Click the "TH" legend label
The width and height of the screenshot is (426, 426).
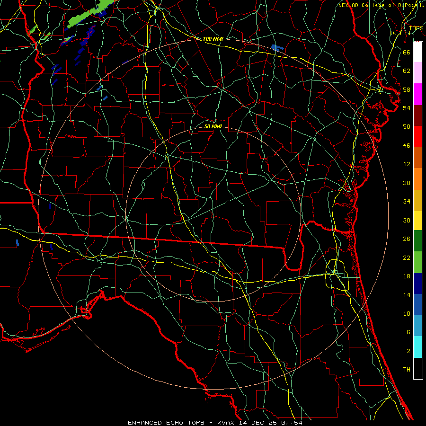point(407,370)
